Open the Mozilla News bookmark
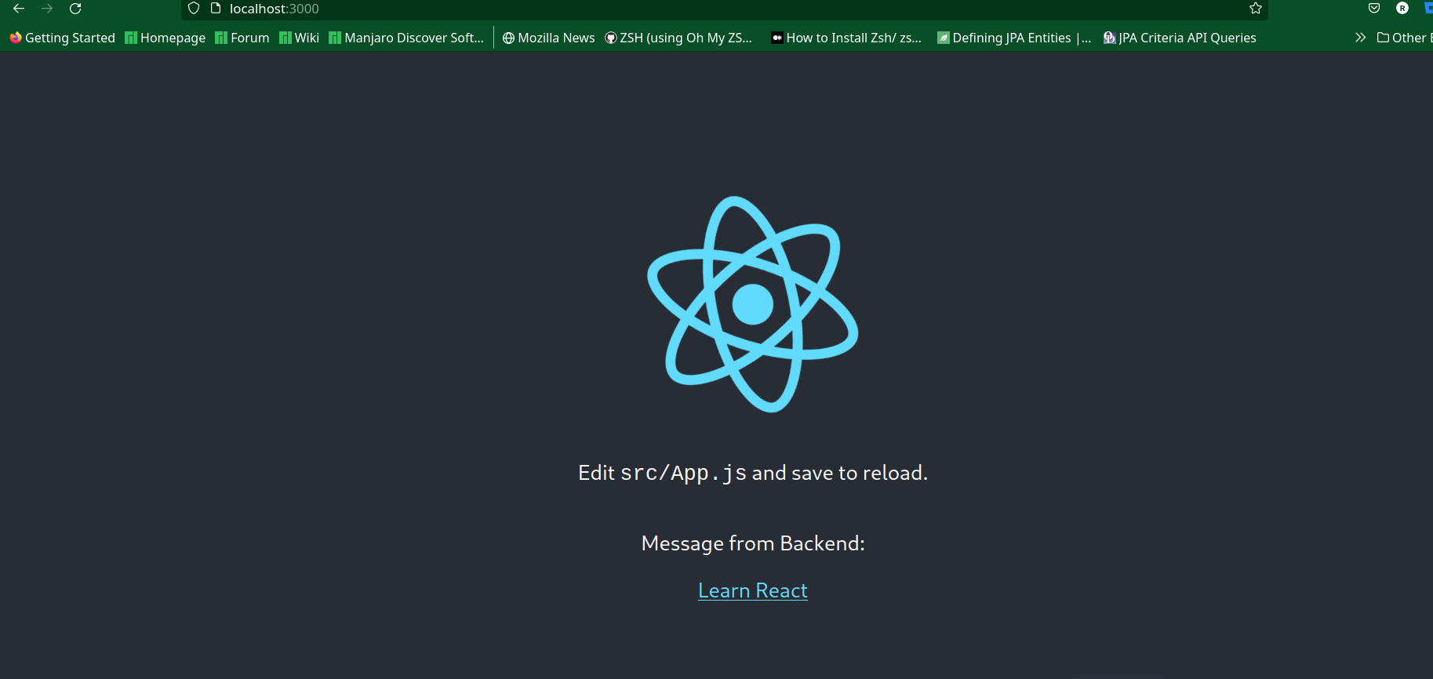The width and height of the screenshot is (1433, 679). click(548, 38)
